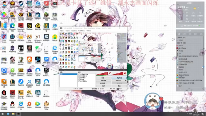The image size is (206, 116).
Task: Expand the hidden system tray icons
Action: point(187,114)
